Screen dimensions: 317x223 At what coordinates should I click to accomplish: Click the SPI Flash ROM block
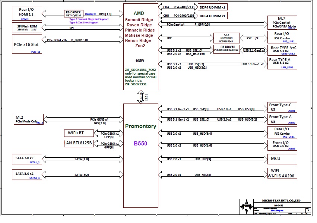pos(27,27)
